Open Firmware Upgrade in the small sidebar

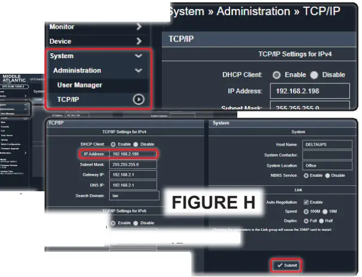coord(10,149)
